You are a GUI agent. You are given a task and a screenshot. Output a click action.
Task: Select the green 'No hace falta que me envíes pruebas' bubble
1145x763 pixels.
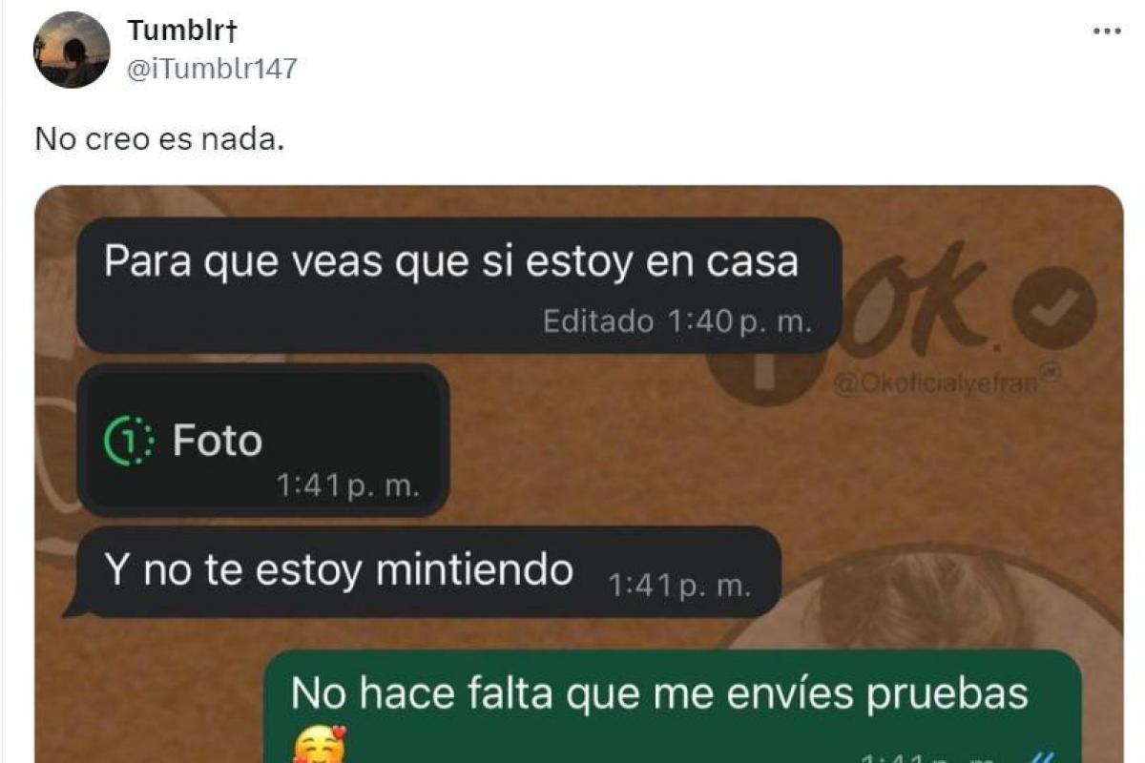[x=673, y=708]
